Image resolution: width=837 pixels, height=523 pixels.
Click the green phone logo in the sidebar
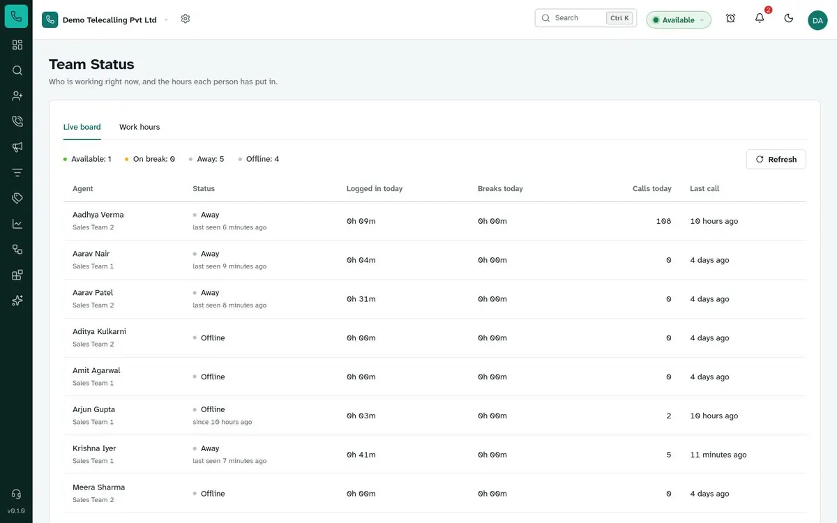click(x=16, y=16)
